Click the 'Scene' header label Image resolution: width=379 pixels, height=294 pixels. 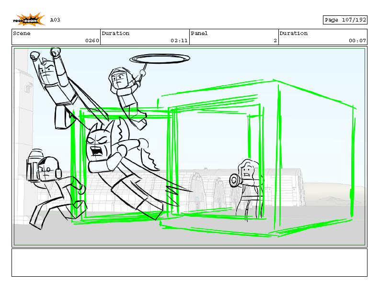tap(22, 34)
